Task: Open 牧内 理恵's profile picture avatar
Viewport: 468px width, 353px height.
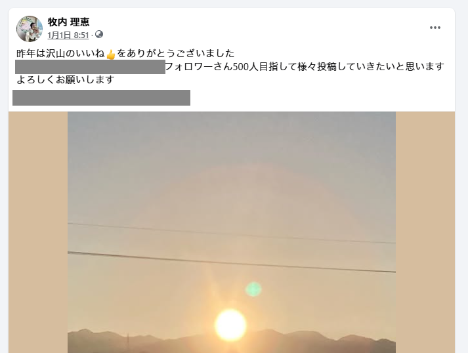Action: click(x=30, y=29)
